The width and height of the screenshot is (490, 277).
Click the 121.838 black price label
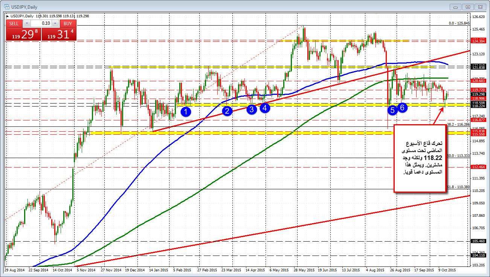(478, 68)
